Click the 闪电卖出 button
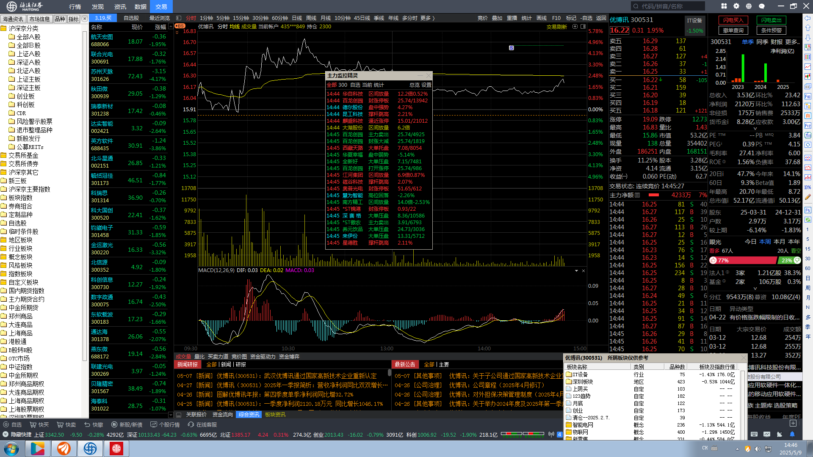Screen dimensions: 813x457 (772, 20)
